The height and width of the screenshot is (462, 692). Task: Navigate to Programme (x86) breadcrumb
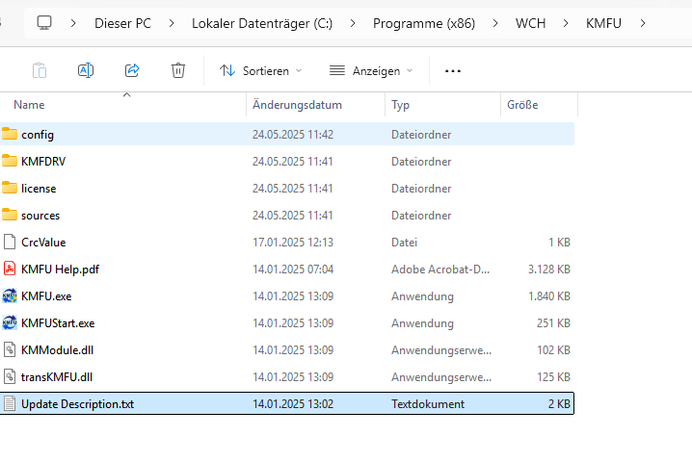[x=424, y=23]
